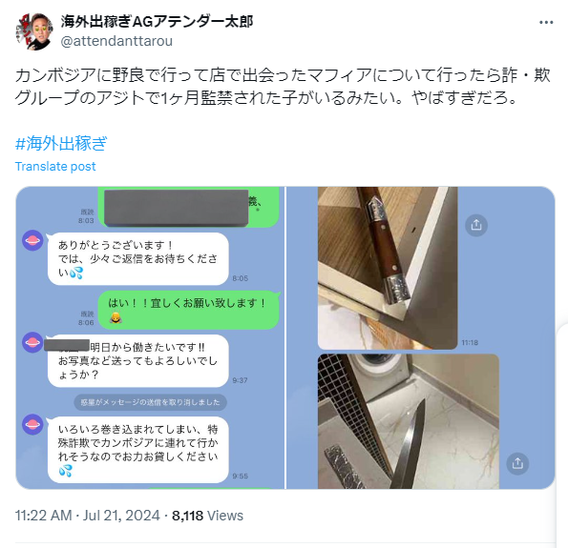Image resolution: width=568 pixels, height=548 pixels.
Task: Click Translate post link
Action: (x=55, y=167)
